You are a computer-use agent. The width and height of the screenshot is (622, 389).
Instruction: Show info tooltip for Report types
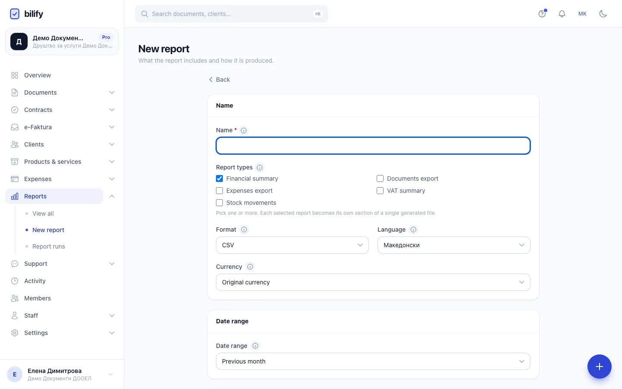pyautogui.click(x=260, y=168)
